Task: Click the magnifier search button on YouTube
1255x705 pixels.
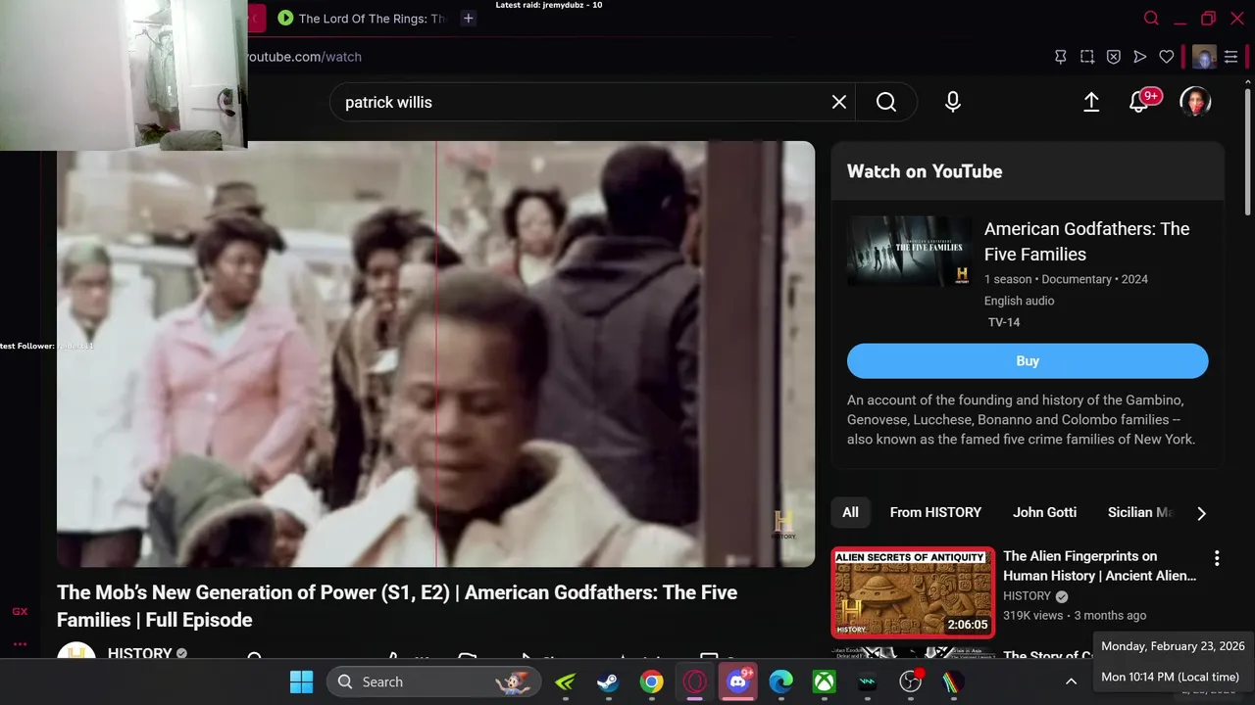Action: point(886,102)
